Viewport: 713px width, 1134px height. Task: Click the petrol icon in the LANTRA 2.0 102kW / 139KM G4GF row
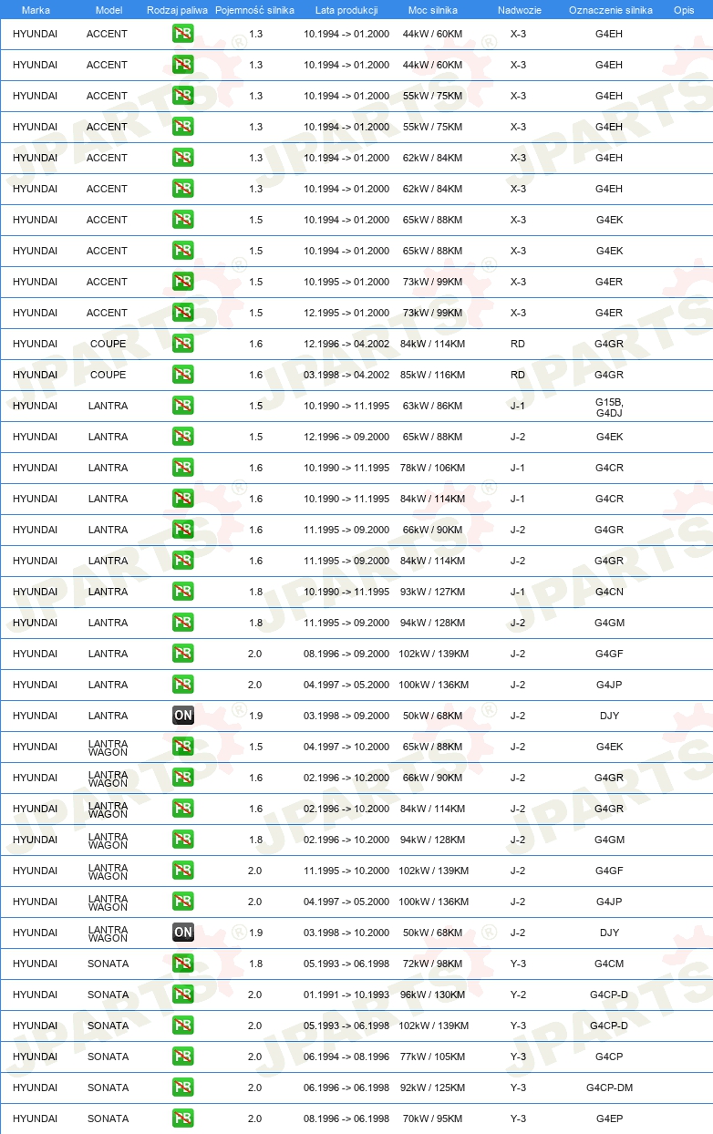pos(183,654)
